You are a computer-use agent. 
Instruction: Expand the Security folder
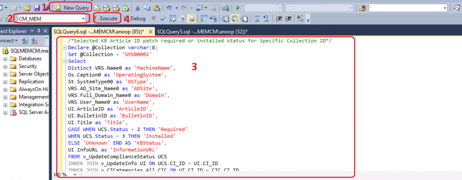pos(5,67)
